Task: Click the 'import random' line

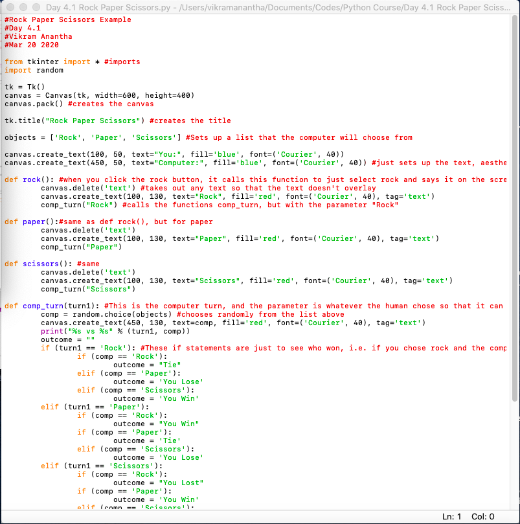Action: (x=34, y=70)
